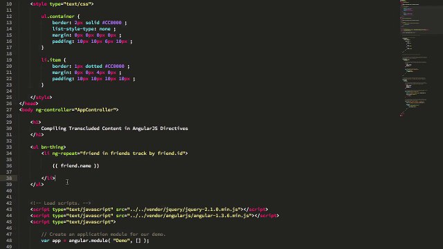
Task: Click #CC0000 on the 'solid' border line
Action: click(112, 23)
